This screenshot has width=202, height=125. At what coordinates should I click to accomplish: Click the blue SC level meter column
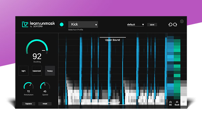coord(170,66)
